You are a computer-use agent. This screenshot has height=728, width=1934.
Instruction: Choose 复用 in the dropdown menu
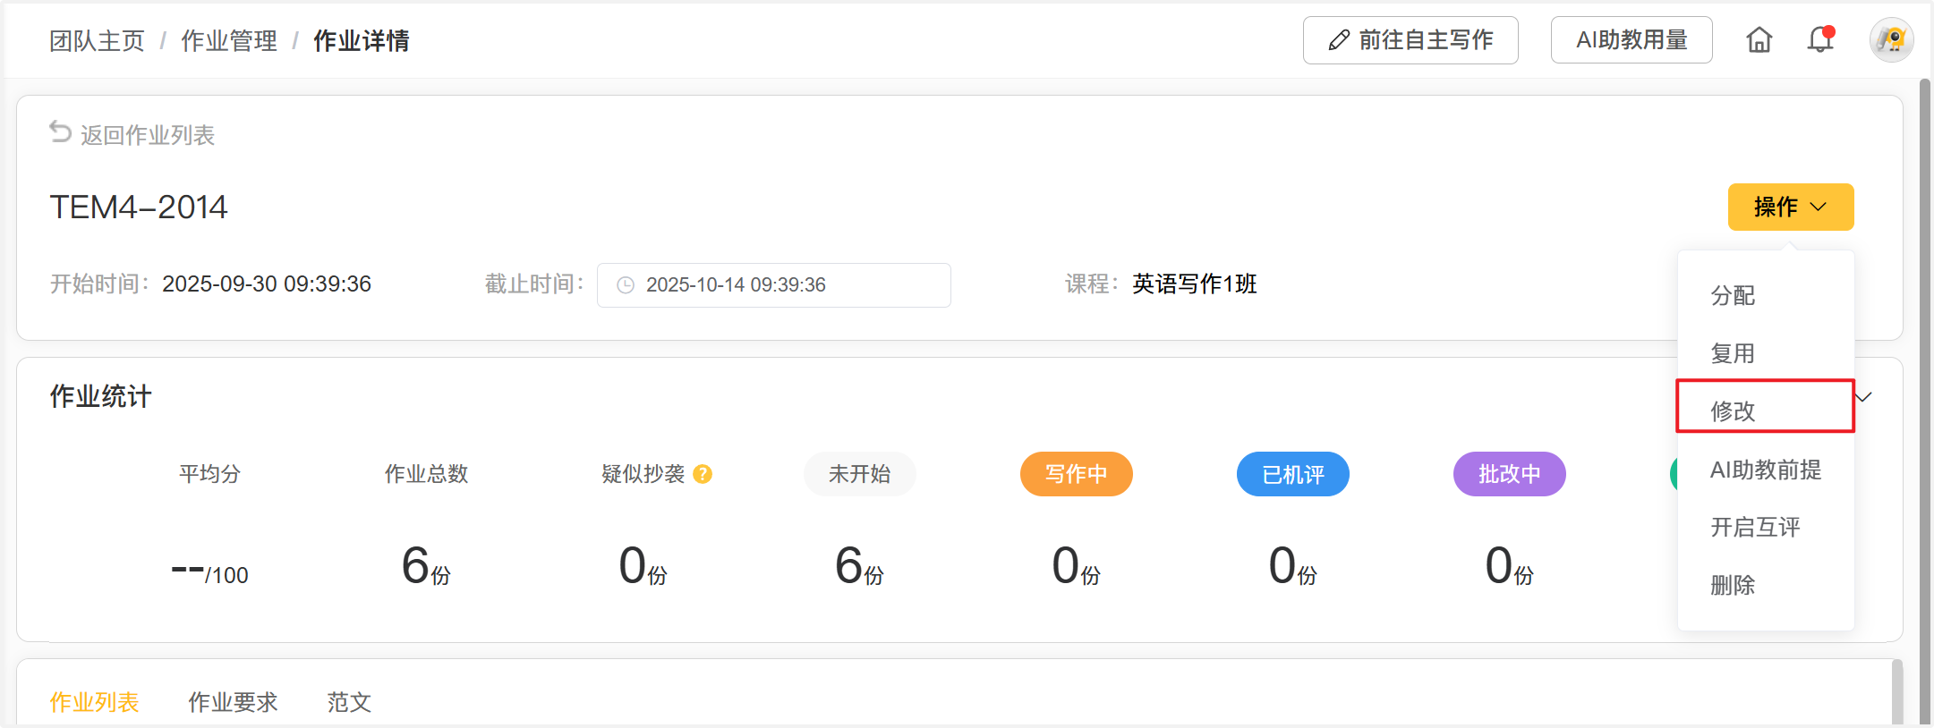point(1733,353)
